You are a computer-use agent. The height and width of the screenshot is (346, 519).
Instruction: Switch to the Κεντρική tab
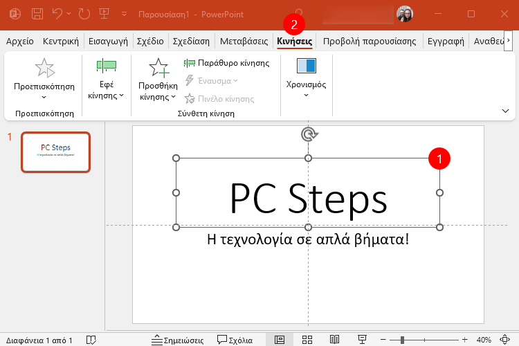pos(61,42)
